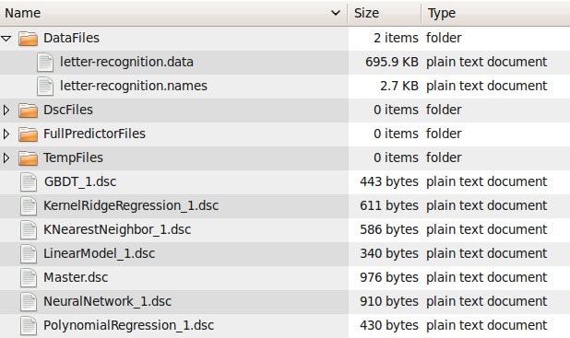The image size is (570, 338).
Task: Sort by the Name column header
Action: pos(173,13)
